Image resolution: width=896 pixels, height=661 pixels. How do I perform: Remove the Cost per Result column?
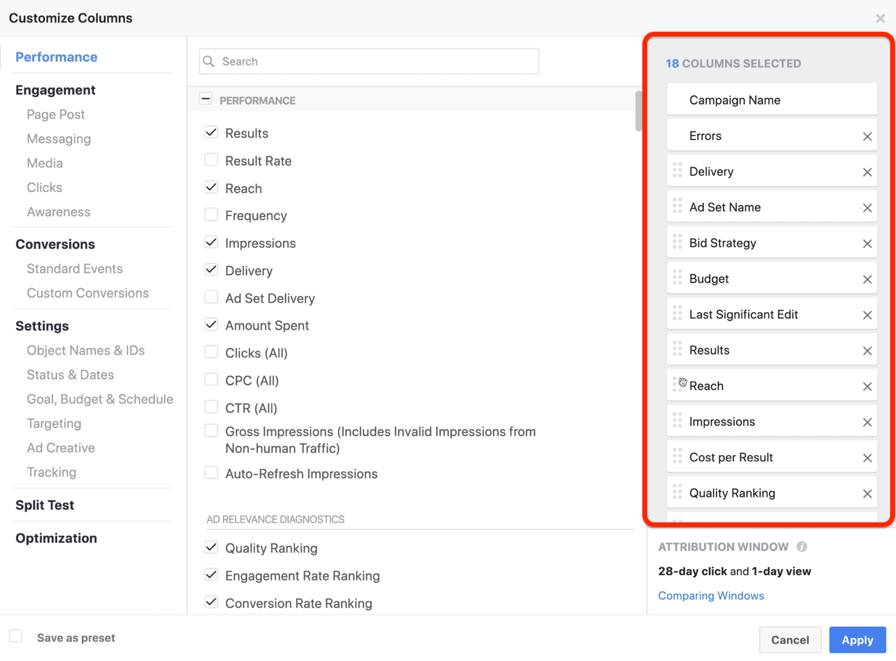click(x=867, y=457)
